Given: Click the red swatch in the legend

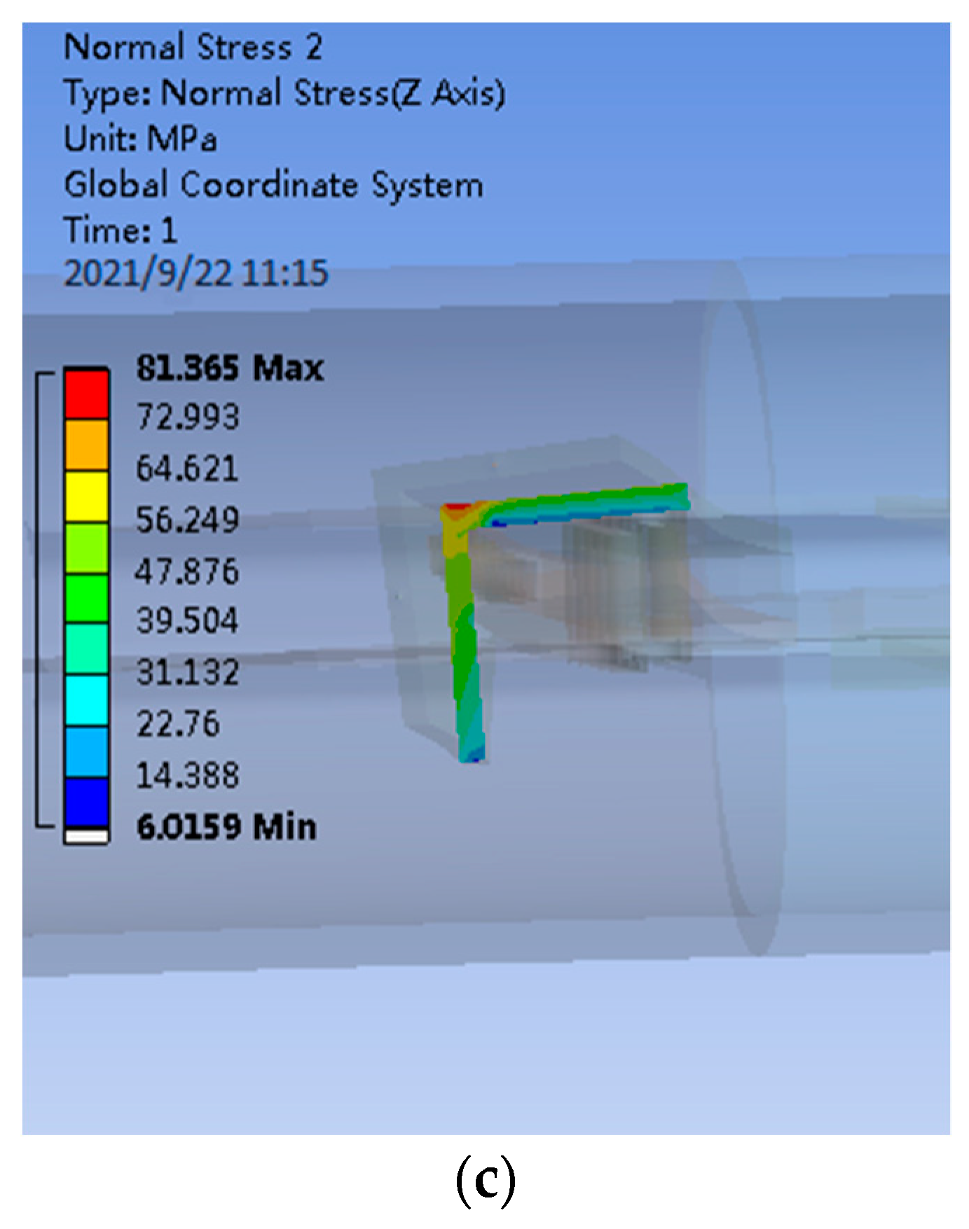Looking at the screenshot, I should [x=86, y=394].
